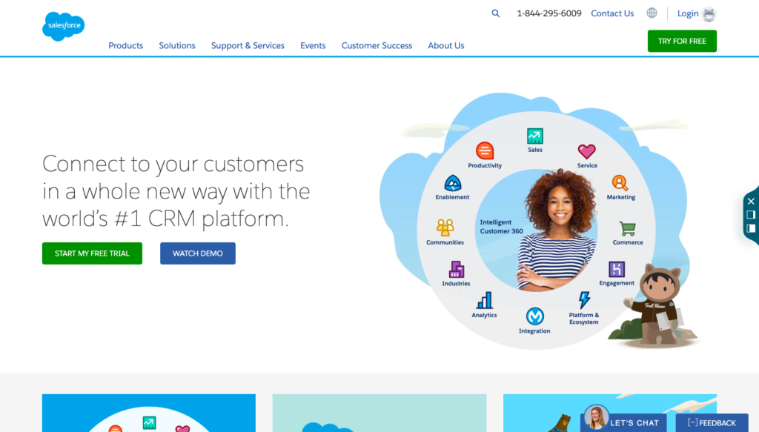Viewport: 759px width, 432px height.
Task: Open the Feedback button
Action: click(712, 423)
